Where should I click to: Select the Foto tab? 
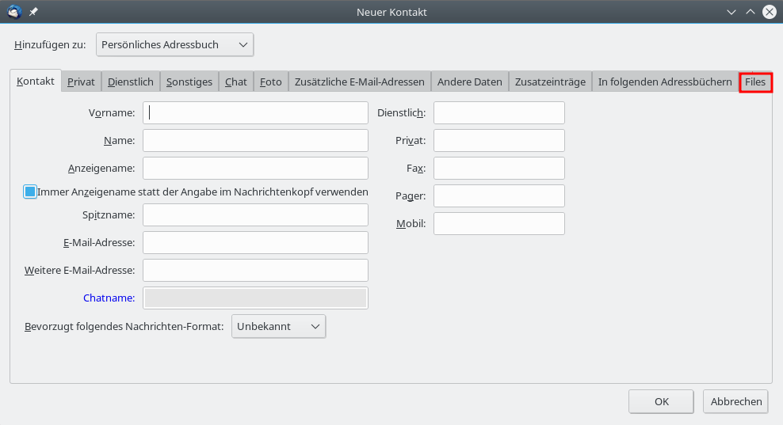270,82
